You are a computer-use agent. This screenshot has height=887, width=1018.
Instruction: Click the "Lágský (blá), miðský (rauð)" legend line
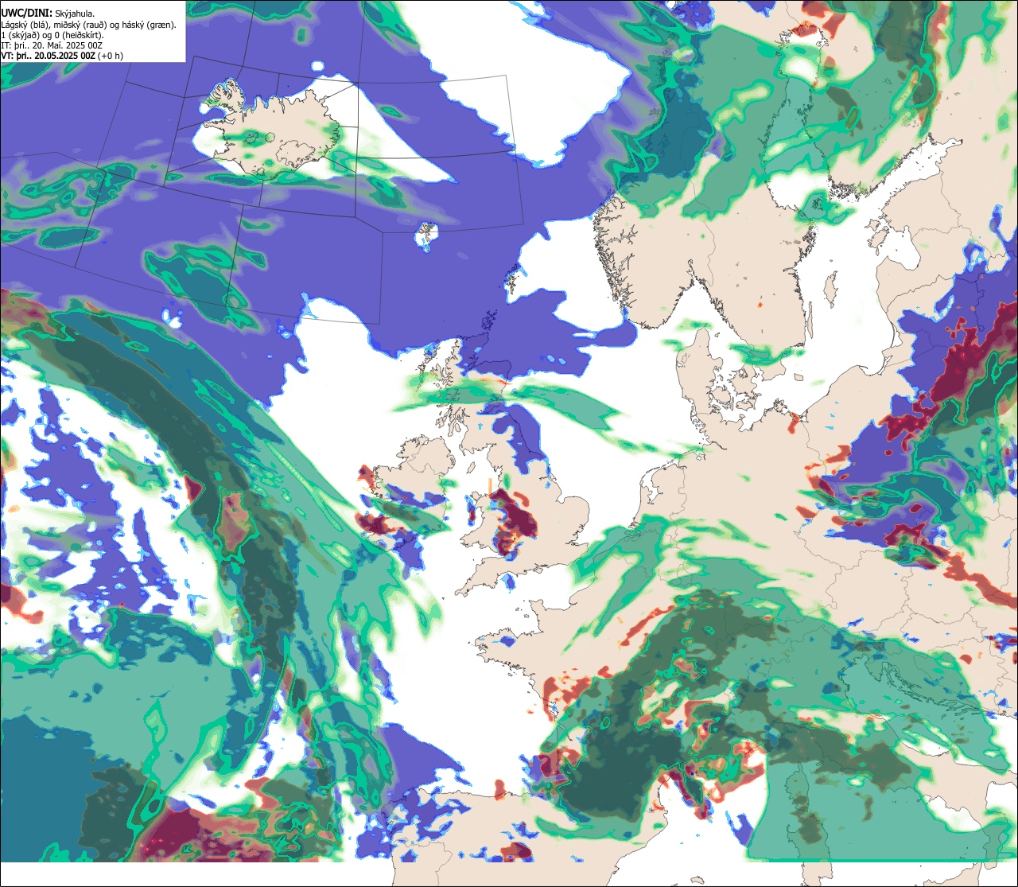pyautogui.click(x=89, y=25)
